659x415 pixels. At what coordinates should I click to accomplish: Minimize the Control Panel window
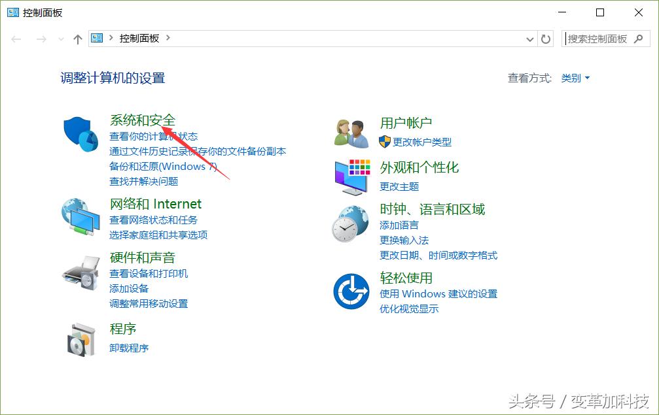click(x=562, y=12)
